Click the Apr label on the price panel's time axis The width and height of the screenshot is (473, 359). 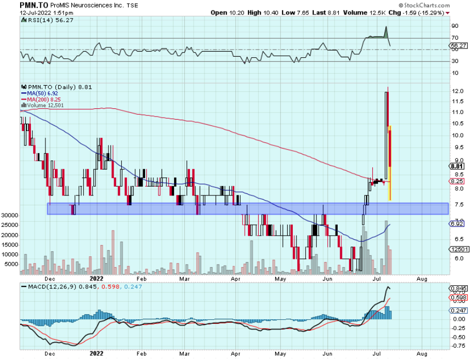(235, 279)
